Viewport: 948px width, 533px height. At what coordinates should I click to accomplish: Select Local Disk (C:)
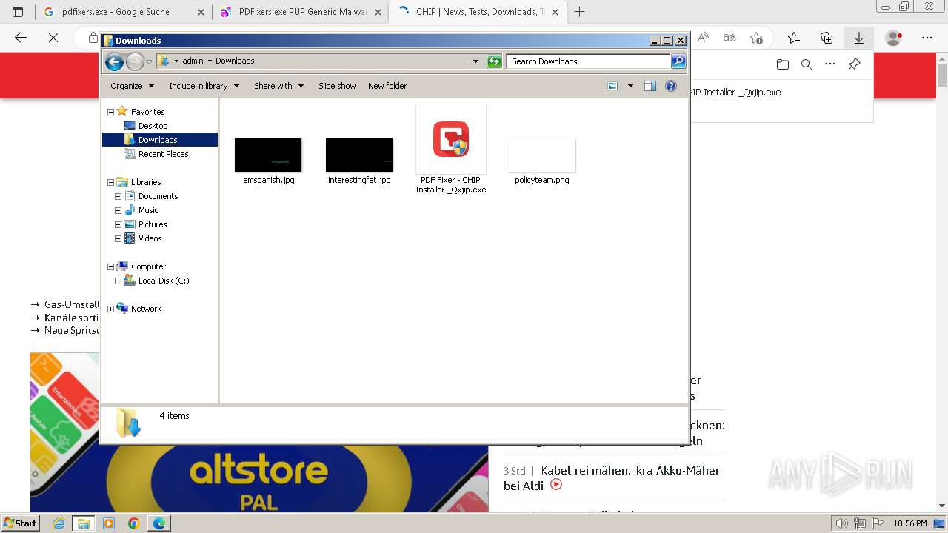164,281
